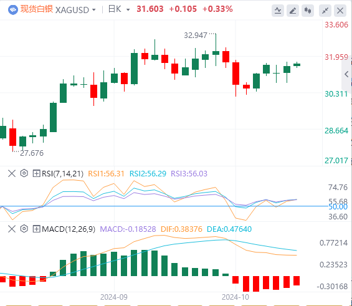Screen dimensions: 352x306
Task: Expand the RSI panel with plus box
Action: pyautogui.click(x=36, y=173)
